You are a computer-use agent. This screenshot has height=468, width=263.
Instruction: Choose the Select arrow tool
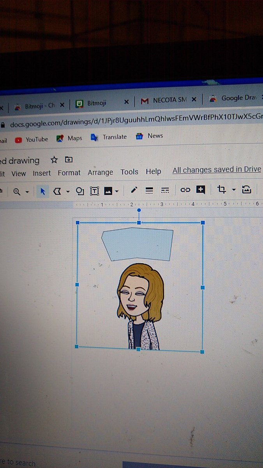point(43,191)
